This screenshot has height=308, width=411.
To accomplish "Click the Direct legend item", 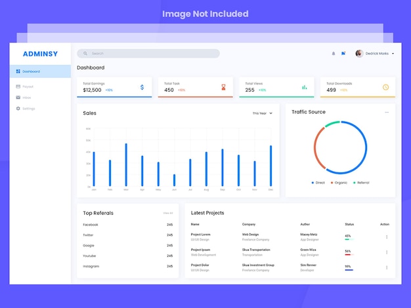I will coord(318,183).
